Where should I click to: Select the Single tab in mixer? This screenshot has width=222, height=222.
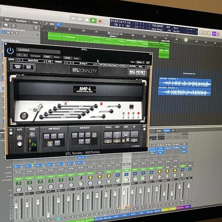(159, 131)
